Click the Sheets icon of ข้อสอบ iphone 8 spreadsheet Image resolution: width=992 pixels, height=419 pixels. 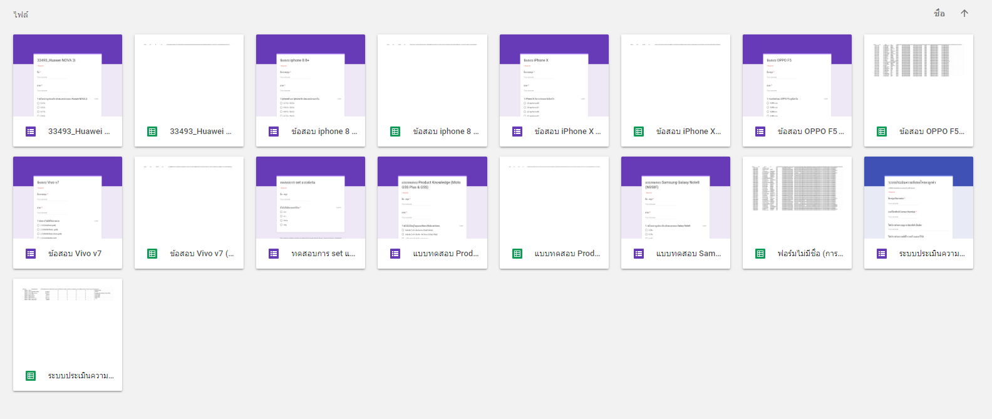395,132
